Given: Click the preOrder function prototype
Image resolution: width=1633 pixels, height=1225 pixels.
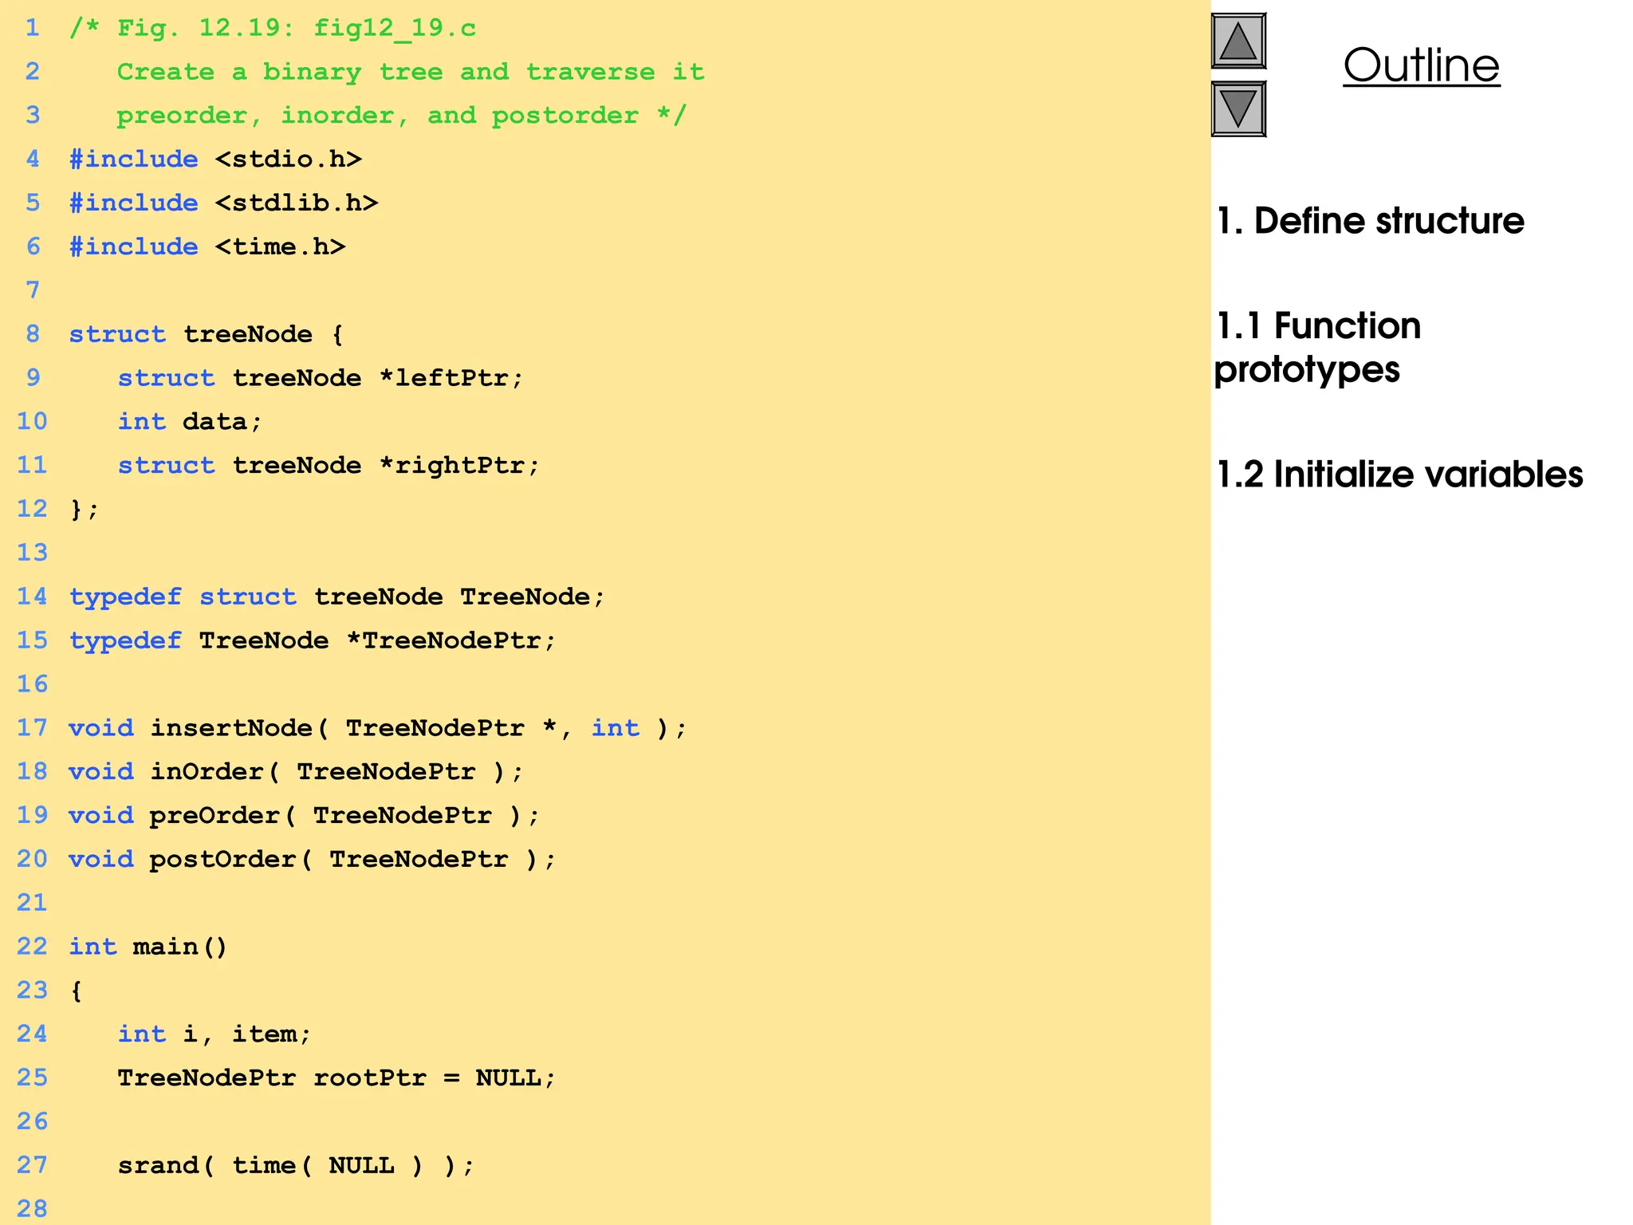Looking at the screenshot, I should tap(304, 816).
